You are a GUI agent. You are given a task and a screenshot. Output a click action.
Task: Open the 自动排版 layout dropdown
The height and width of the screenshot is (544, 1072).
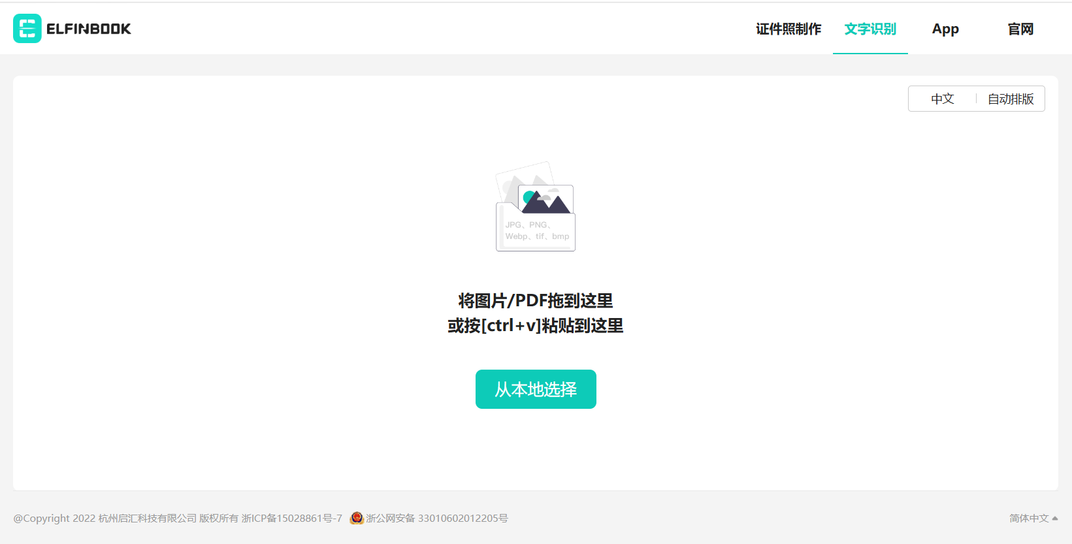point(1011,99)
